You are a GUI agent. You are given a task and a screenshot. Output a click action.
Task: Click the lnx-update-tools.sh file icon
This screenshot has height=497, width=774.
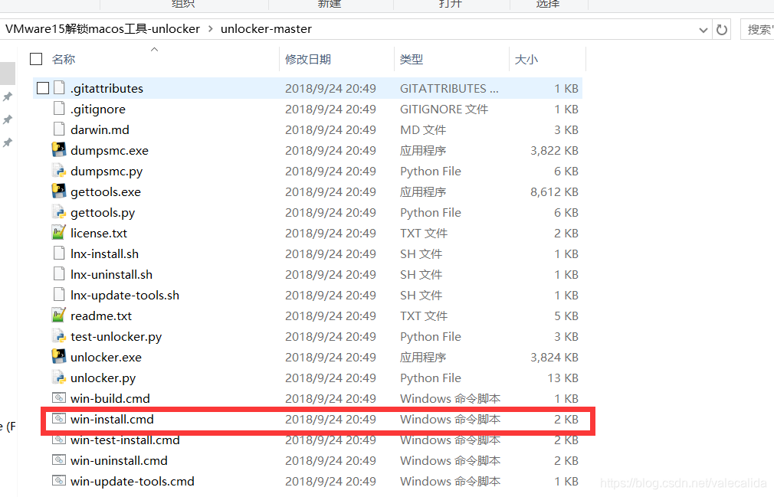[59, 295]
